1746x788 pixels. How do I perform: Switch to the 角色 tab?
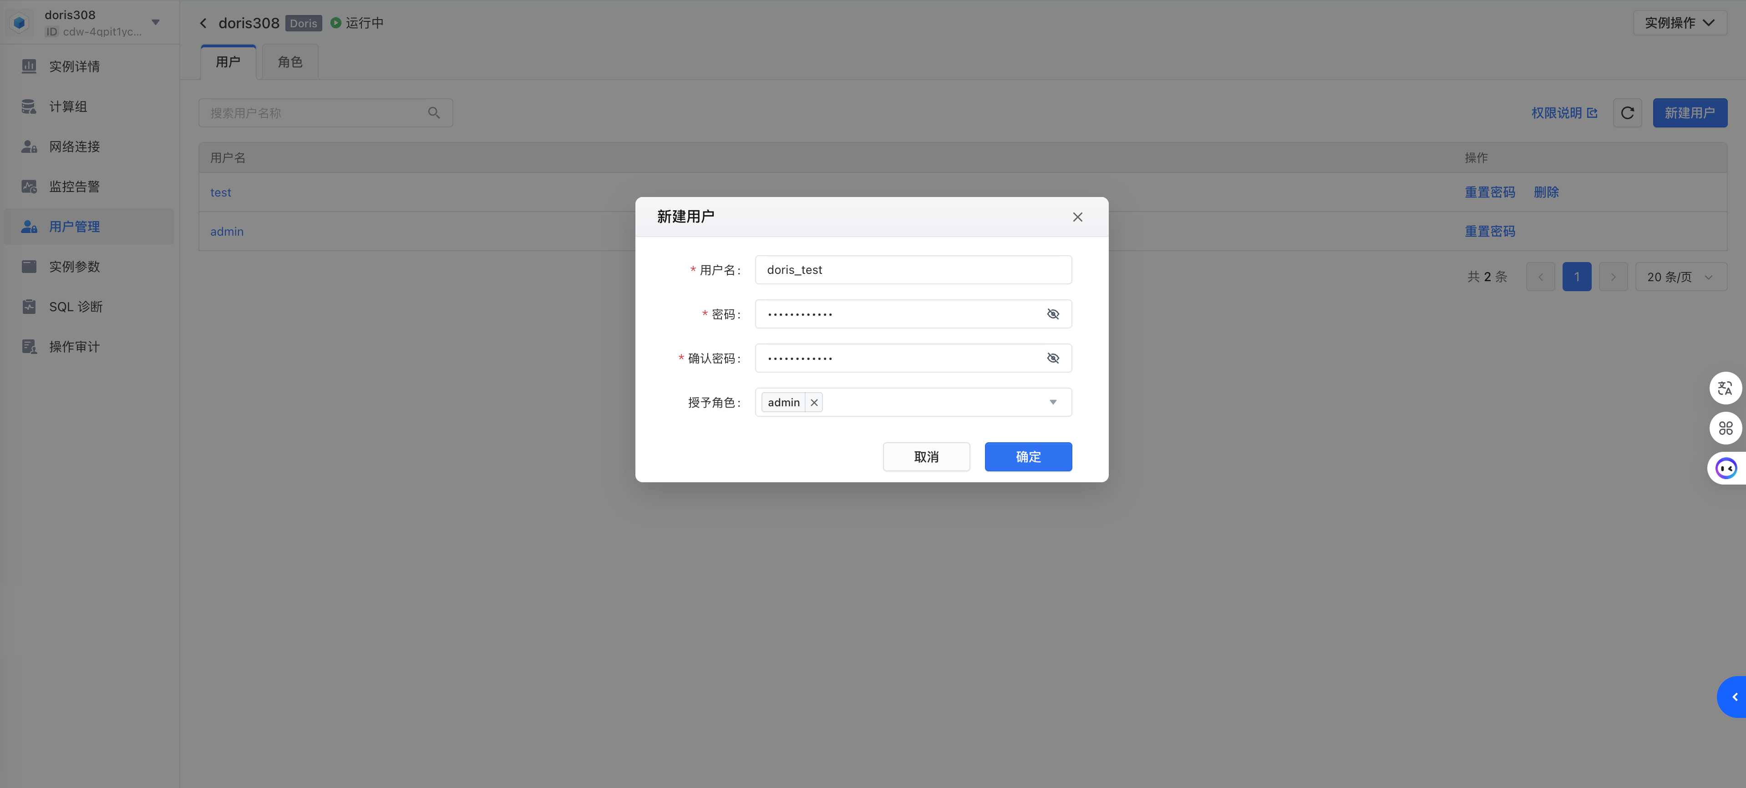[290, 62]
